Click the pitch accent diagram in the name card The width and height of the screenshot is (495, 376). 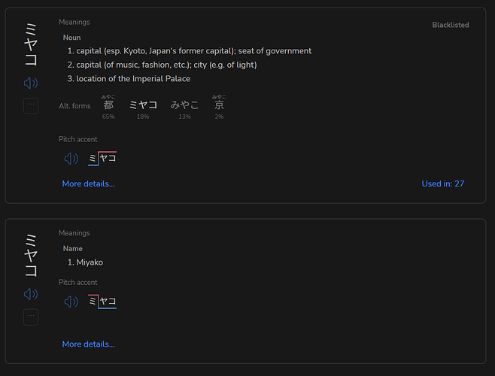102,302
